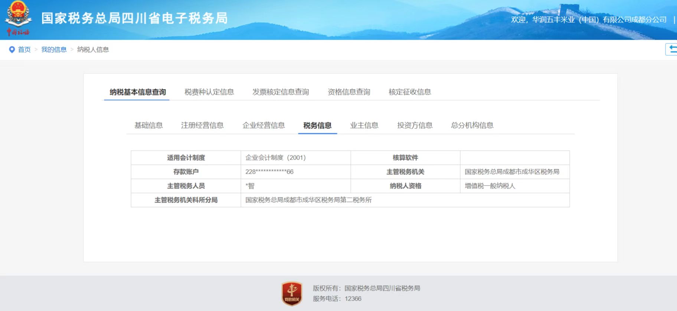
Task: Open 我的信息 breadcrumb link
Action: tap(54, 50)
